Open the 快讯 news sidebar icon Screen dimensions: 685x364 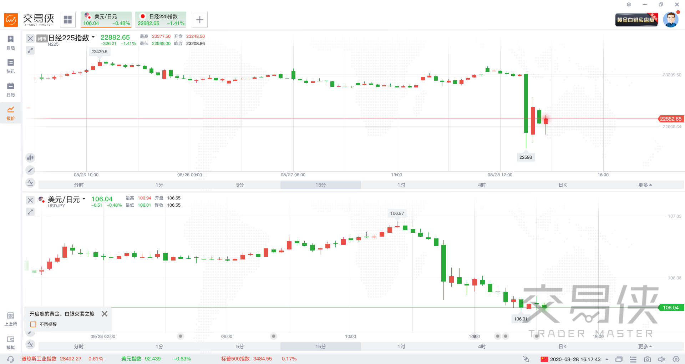click(11, 66)
